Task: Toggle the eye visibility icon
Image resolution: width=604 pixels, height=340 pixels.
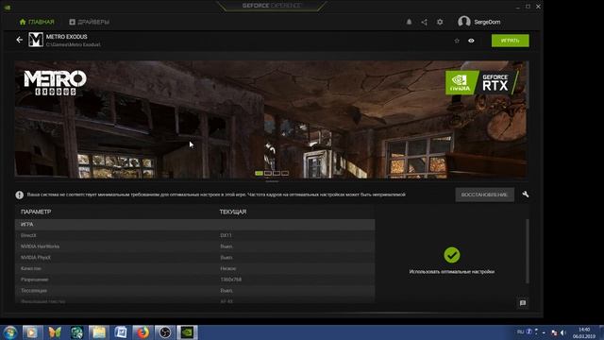Action: [x=471, y=41]
